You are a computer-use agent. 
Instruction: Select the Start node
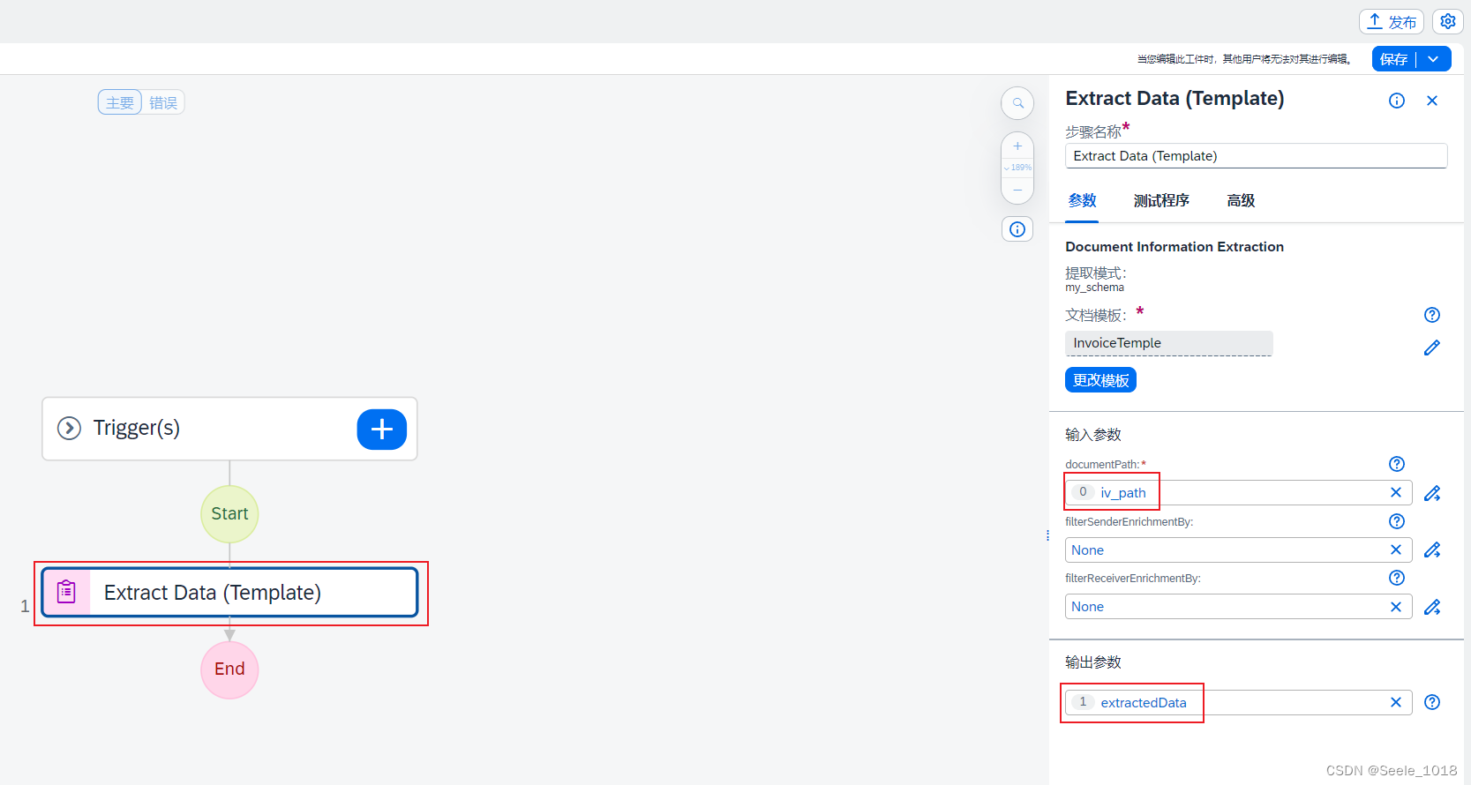click(x=229, y=514)
